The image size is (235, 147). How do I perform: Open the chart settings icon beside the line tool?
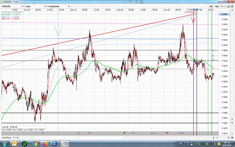point(229,6)
